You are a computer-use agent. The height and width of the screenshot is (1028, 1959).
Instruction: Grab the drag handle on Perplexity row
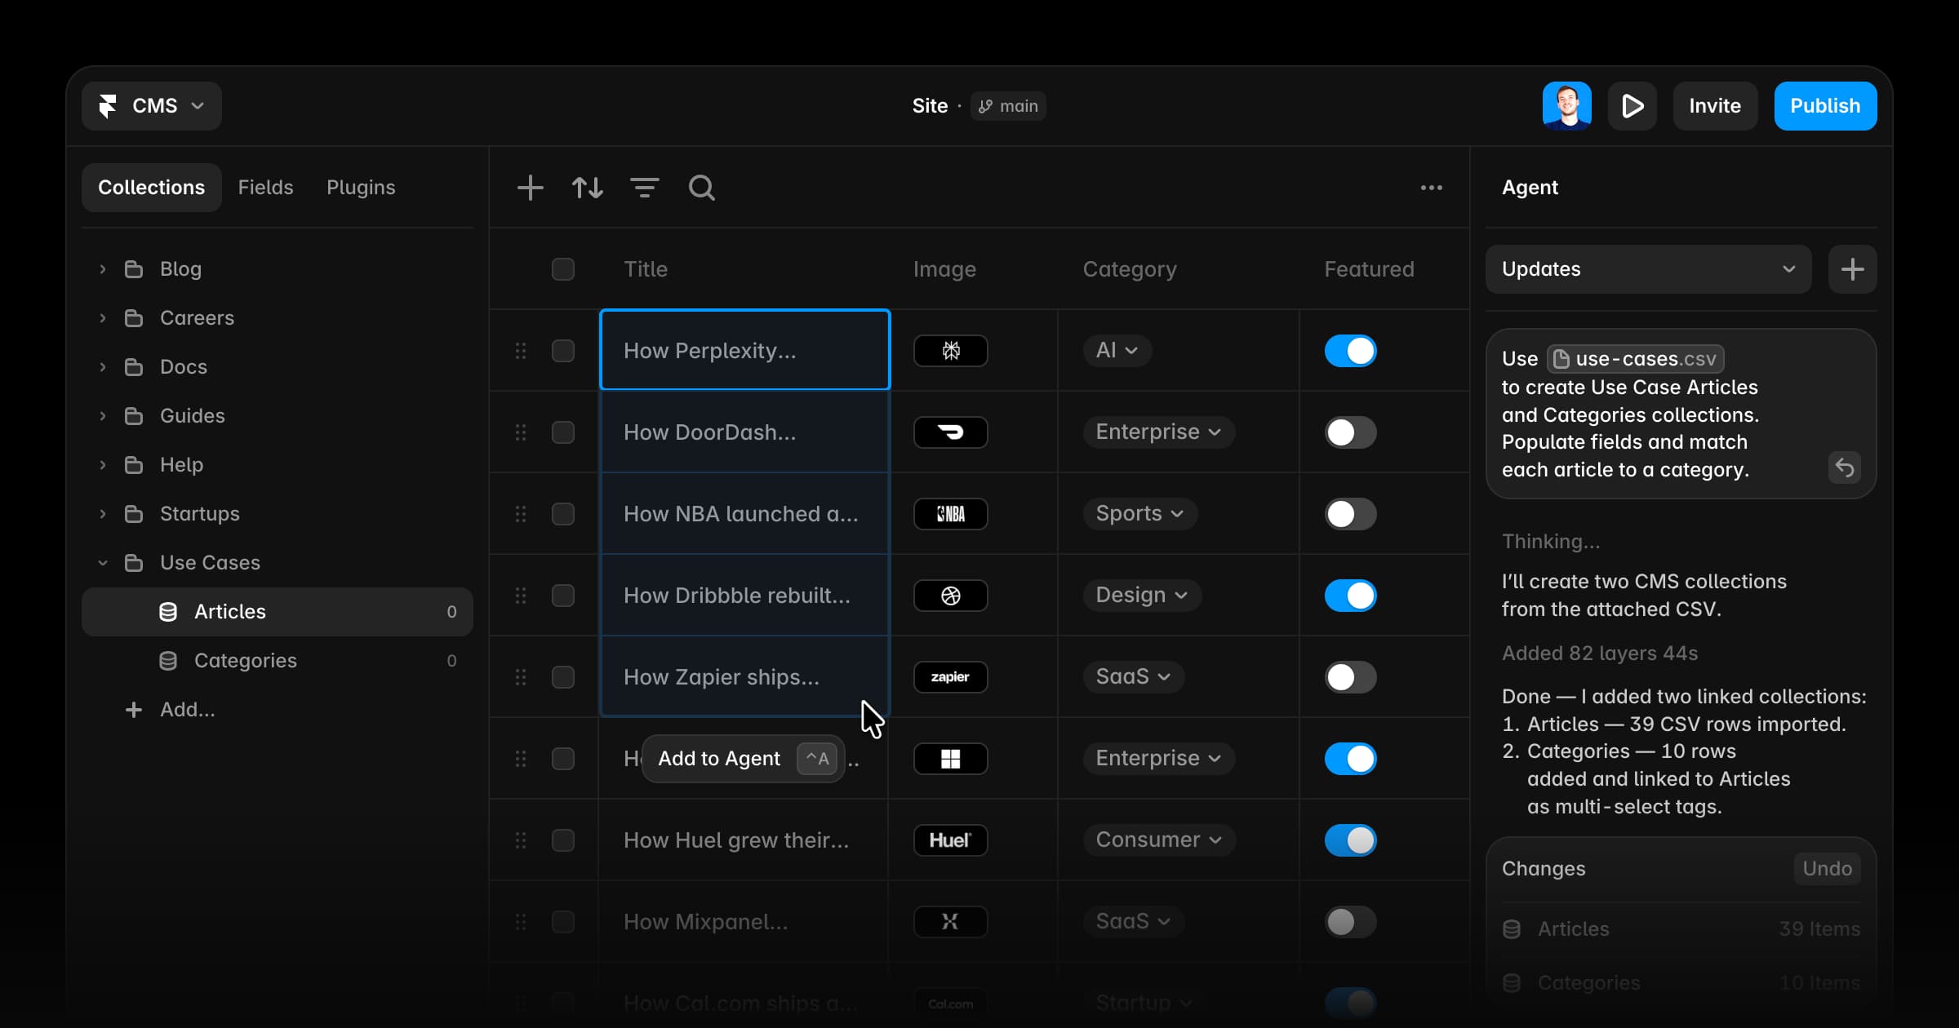[x=521, y=351]
